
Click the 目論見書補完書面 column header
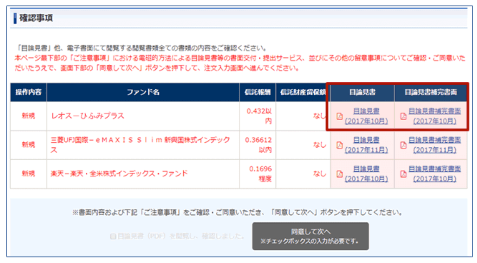coord(431,92)
